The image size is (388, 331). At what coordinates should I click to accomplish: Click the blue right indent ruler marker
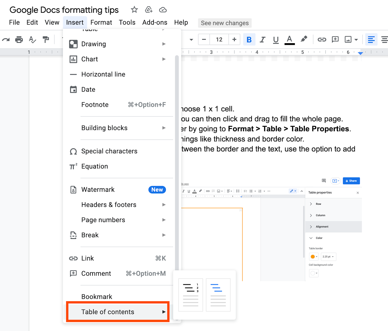tap(360, 53)
